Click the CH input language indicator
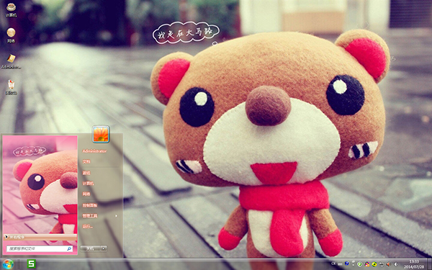432x270 pixels. 333,264
